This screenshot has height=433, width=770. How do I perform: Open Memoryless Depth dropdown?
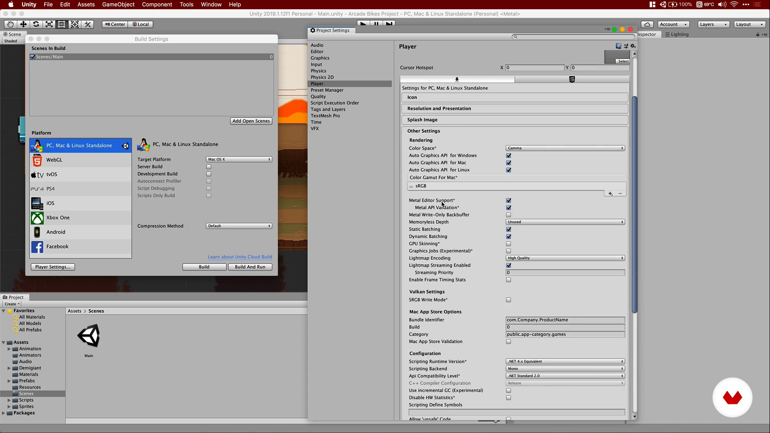pos(565,222)
